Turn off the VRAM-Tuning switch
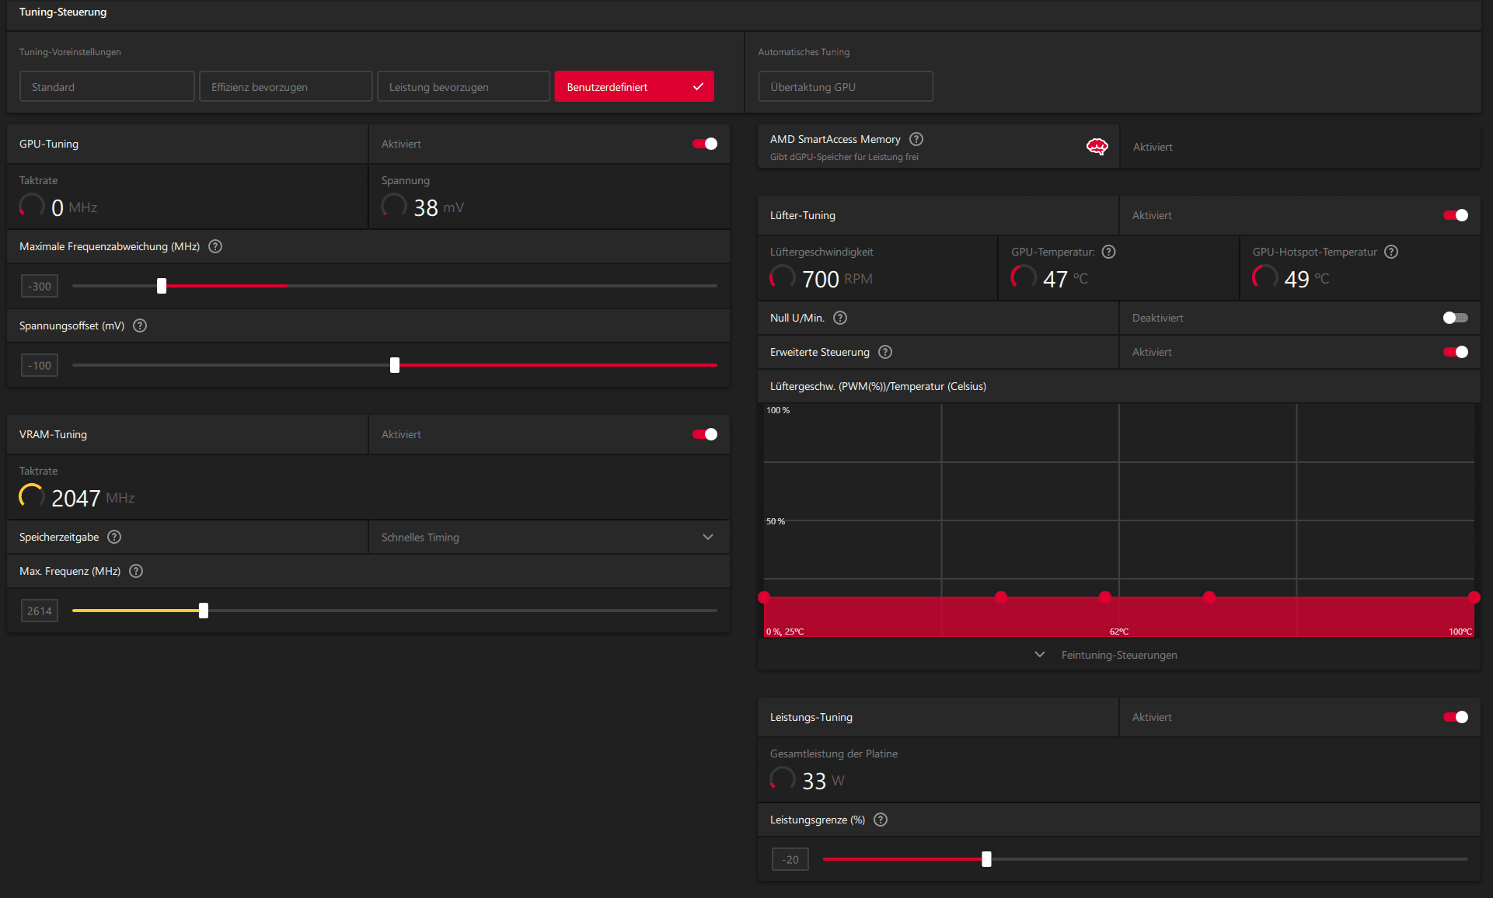Screen dimensions: 1493x898 (x=705, y=434)
